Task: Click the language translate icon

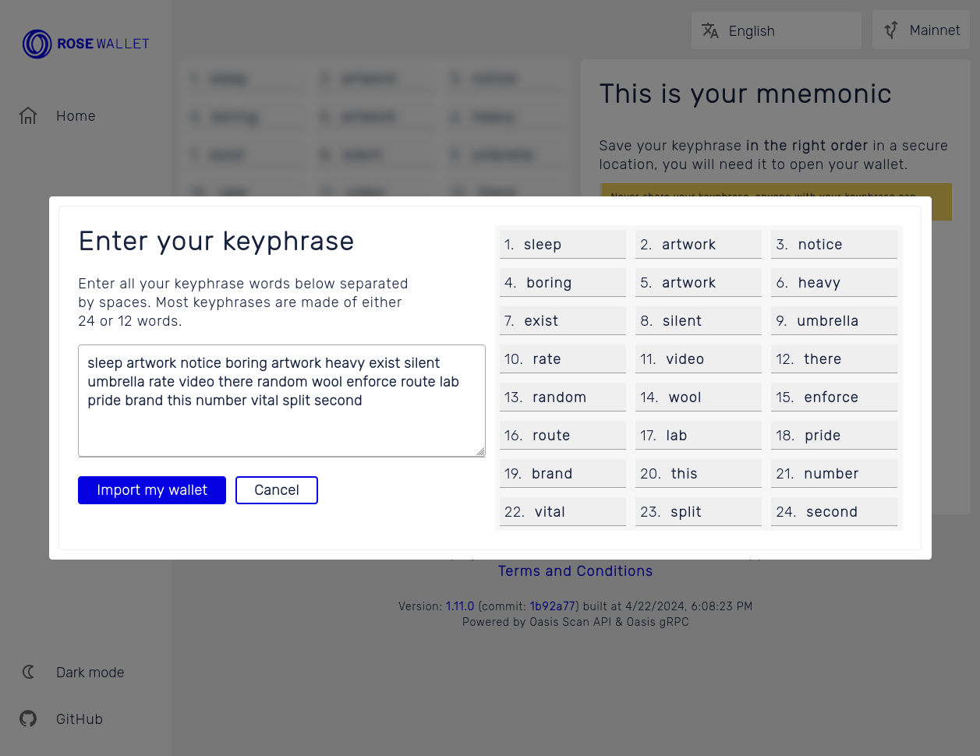Action: (709, 30)
